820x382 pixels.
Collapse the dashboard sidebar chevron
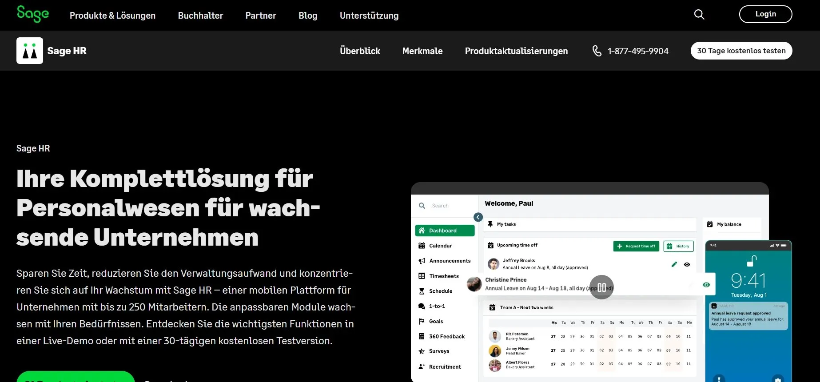coord(478,217)
